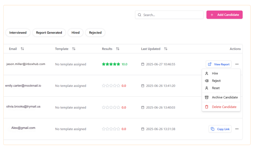Click the Results column sort arrows
Screen dimensions: 254x150
[118, 49]
